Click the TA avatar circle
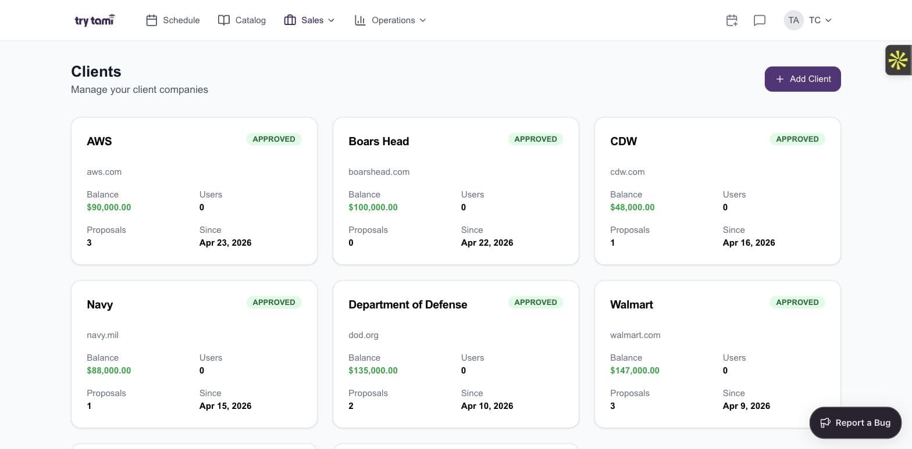This screenshot has width=912, height=449. [x=794, y=20]
